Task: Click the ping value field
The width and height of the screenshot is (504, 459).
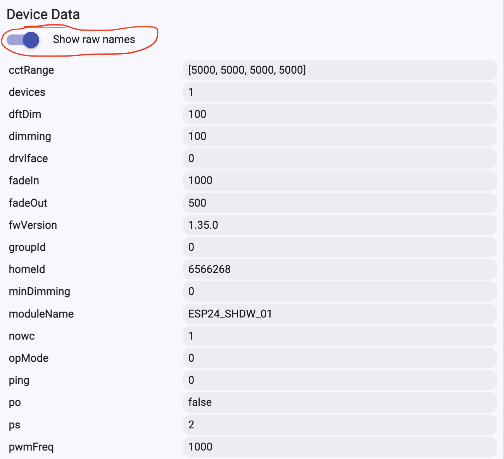Action: pyautogui.click(x=339, y=380)
